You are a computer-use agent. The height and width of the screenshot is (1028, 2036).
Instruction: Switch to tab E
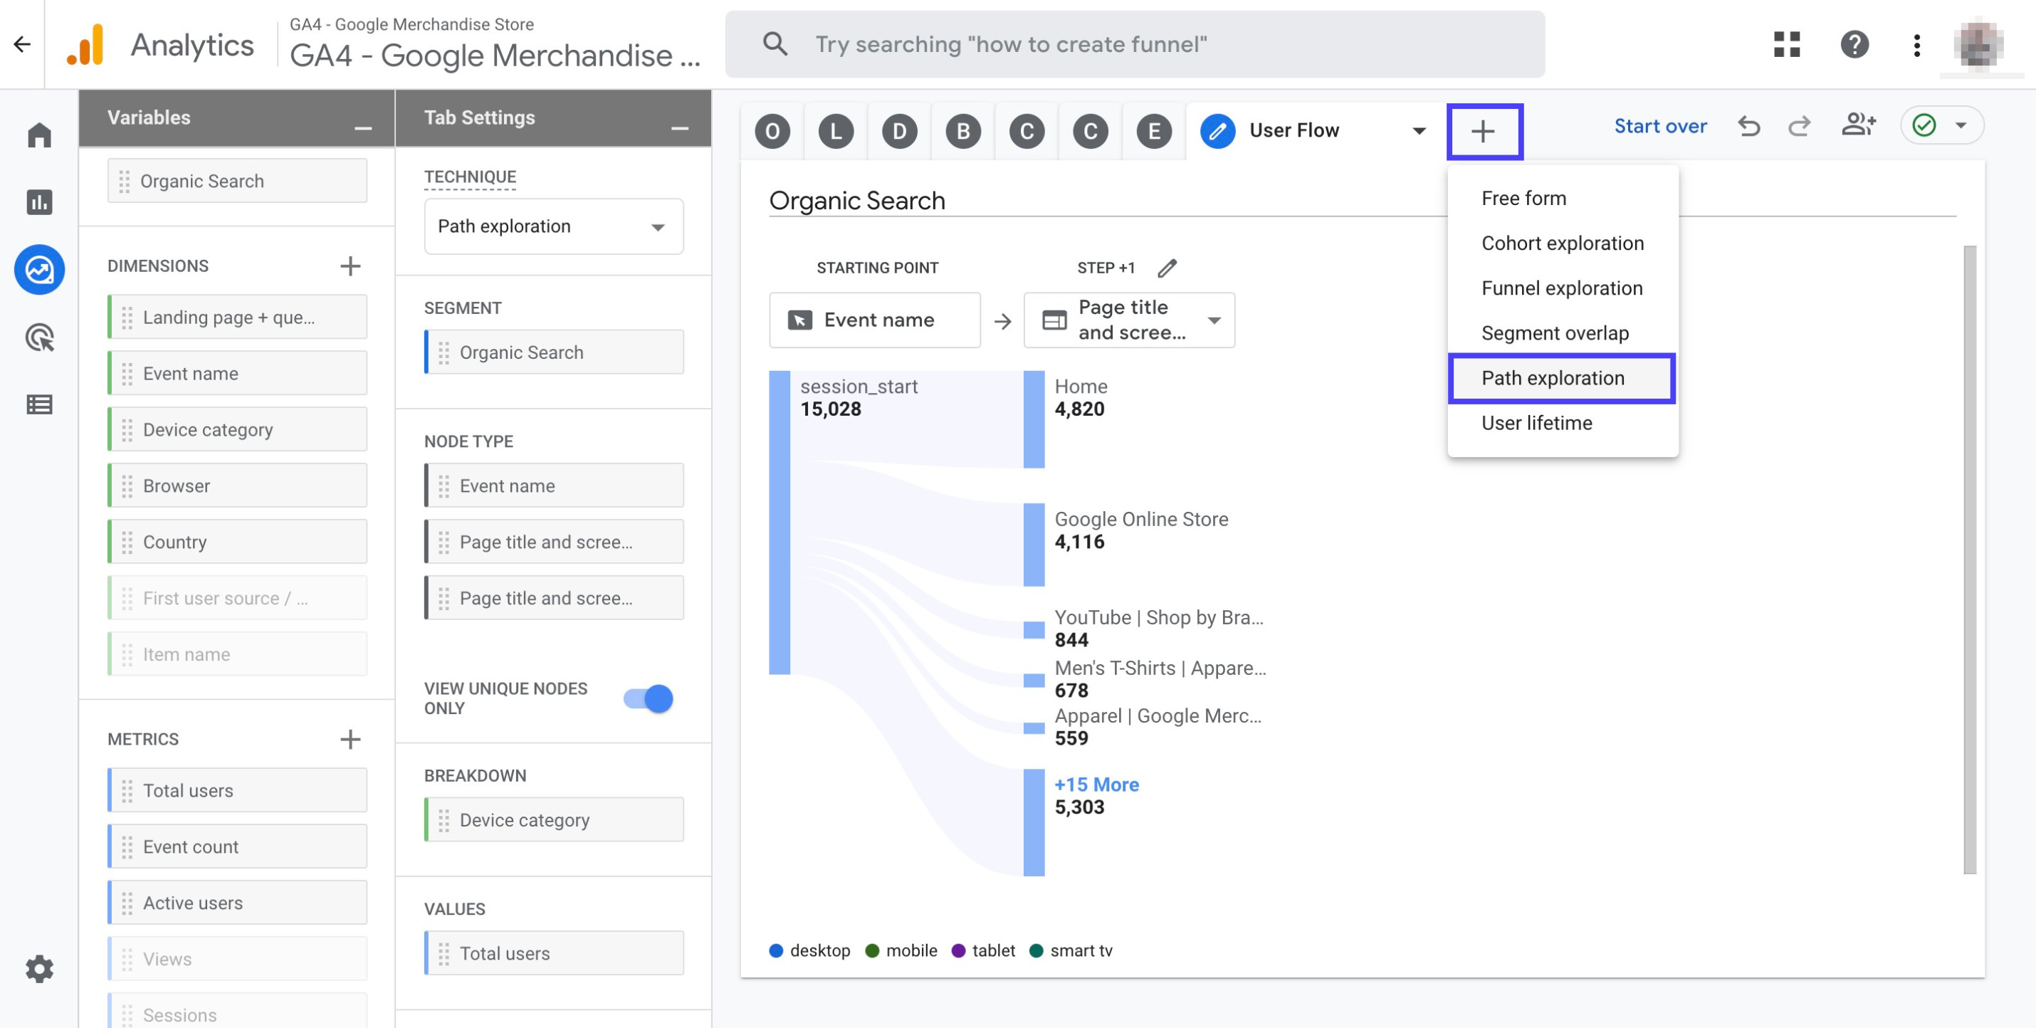[1153, 131]
